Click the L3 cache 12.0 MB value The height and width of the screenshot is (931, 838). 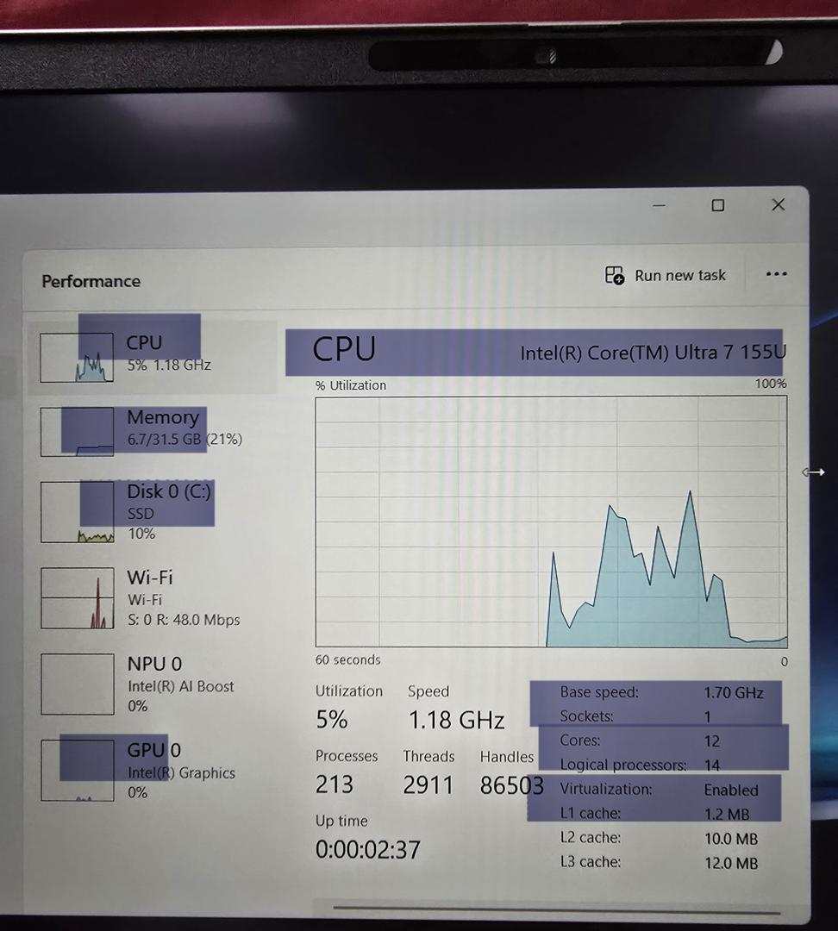[x=731, y=863]
